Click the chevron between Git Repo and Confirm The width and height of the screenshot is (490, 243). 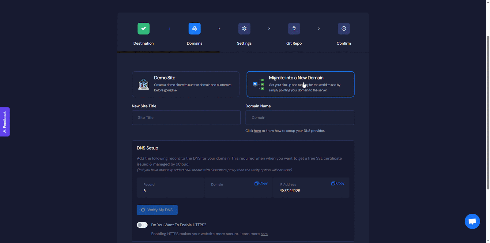click(x=319, y=28)
